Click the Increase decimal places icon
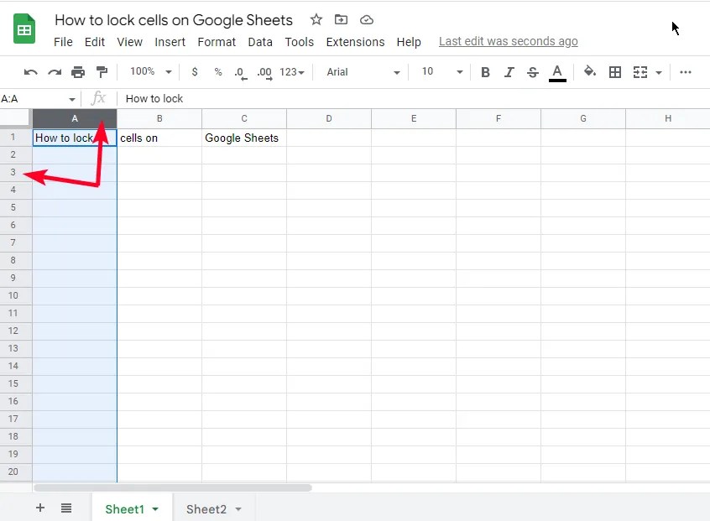710x521 pixels. (264, 72)
